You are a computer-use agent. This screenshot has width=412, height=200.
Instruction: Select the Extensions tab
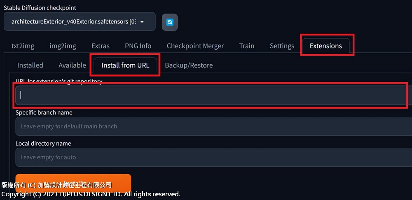point(326,46)
